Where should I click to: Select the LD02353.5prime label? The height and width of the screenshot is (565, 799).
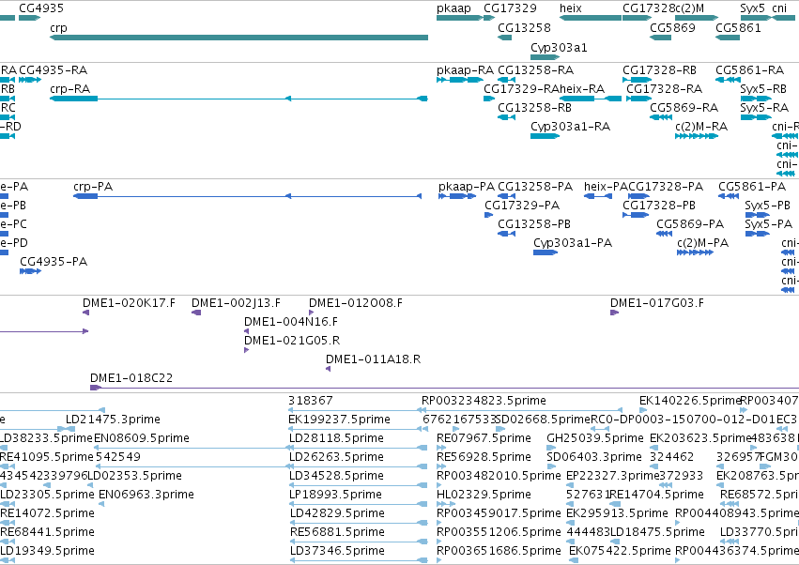(134, 476)
